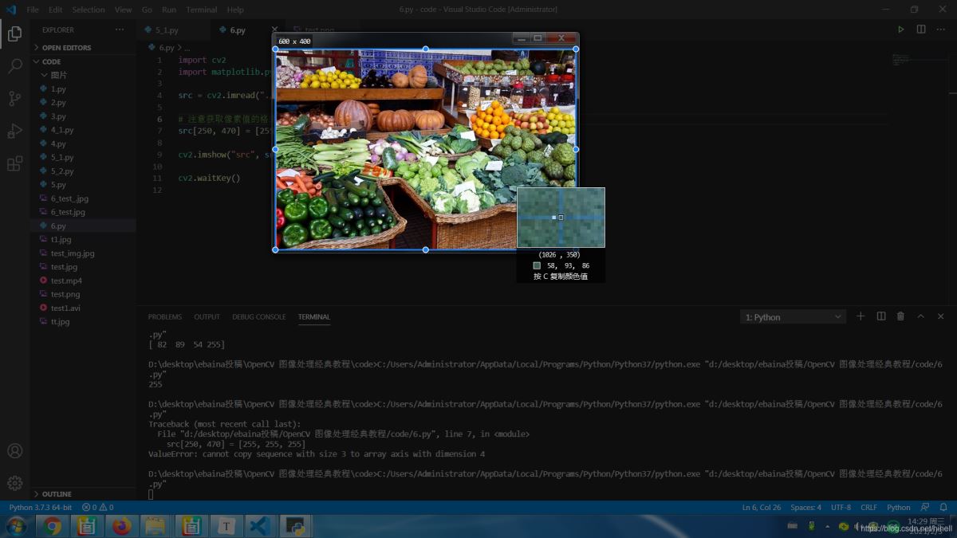Image resolution: width=957 pixels, height=538 pixels.
Task: Open Source Control view icon
Action: [x=14, y=99]
